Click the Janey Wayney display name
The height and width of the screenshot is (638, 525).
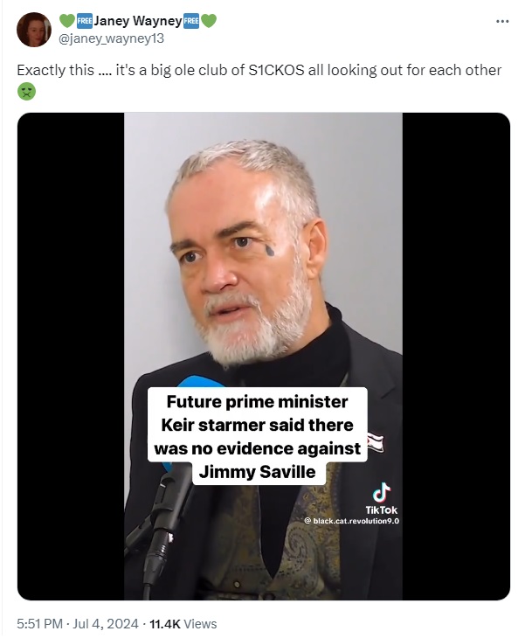click(137, 21)
